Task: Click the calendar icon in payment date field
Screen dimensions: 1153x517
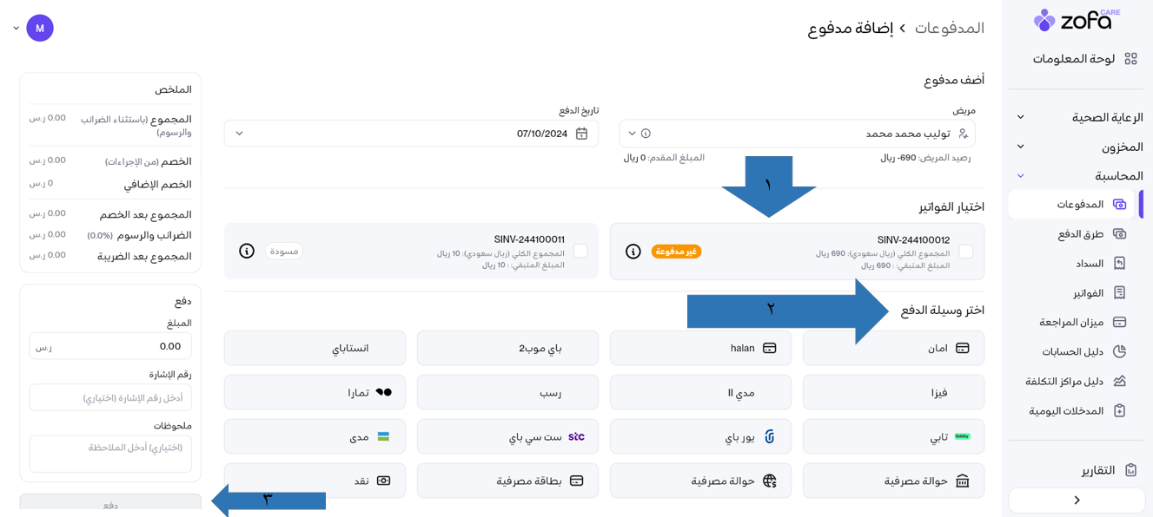Action: click(x=582, y=134)
